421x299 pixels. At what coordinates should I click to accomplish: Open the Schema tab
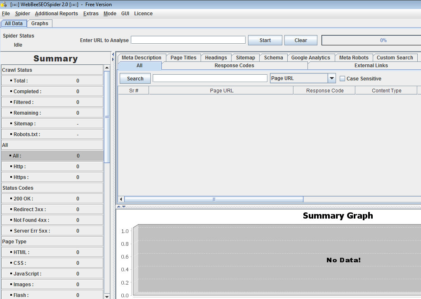pyautogui.click(x=273, y=58)
